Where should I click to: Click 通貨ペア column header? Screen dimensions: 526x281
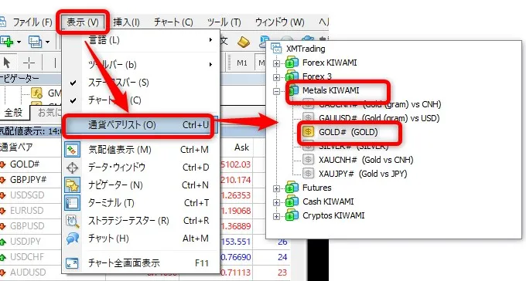point(17,147)
